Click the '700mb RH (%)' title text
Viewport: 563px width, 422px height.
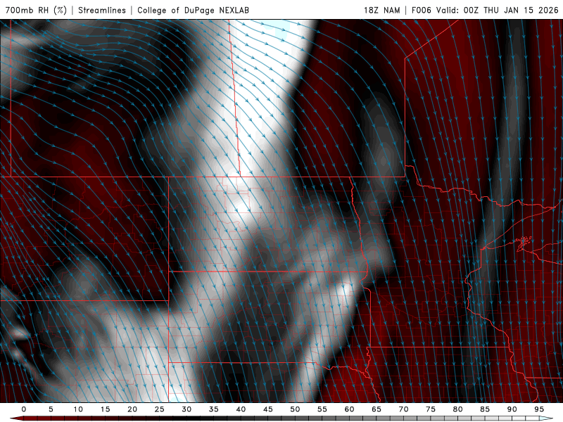click(x=36, y=10)
